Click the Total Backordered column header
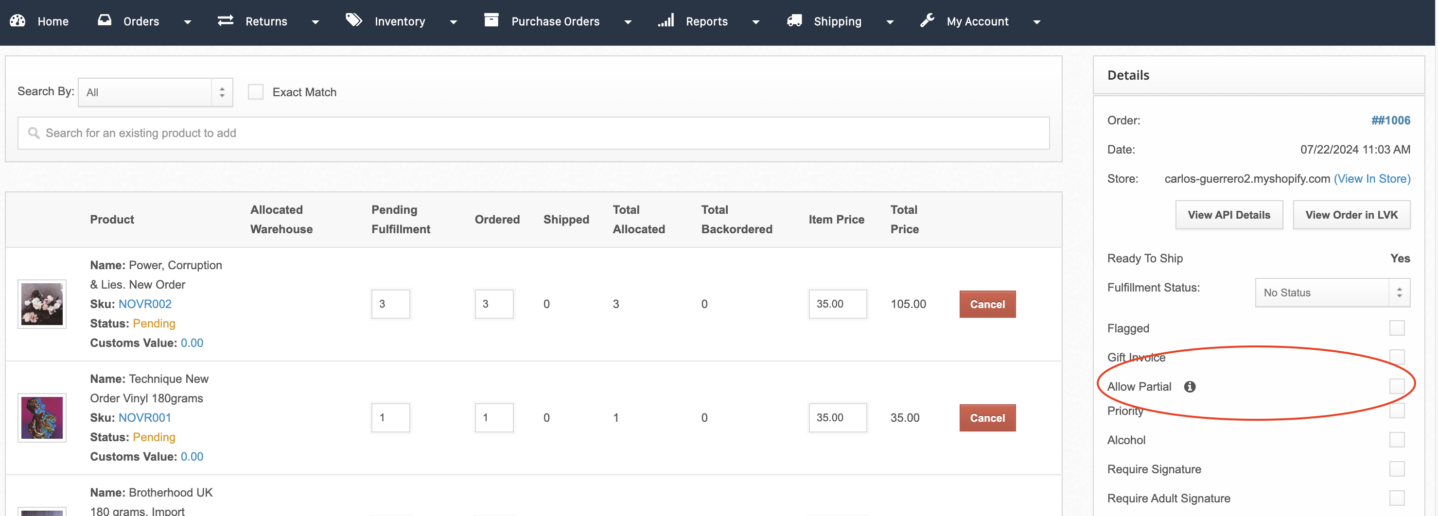Image resolution: width=1438 pixels, height=516 pixels. [737, 219]
